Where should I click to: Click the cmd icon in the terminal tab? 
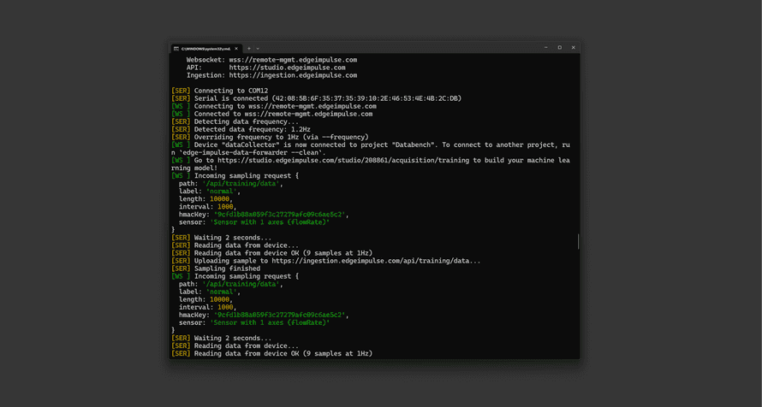coord(176,48)
